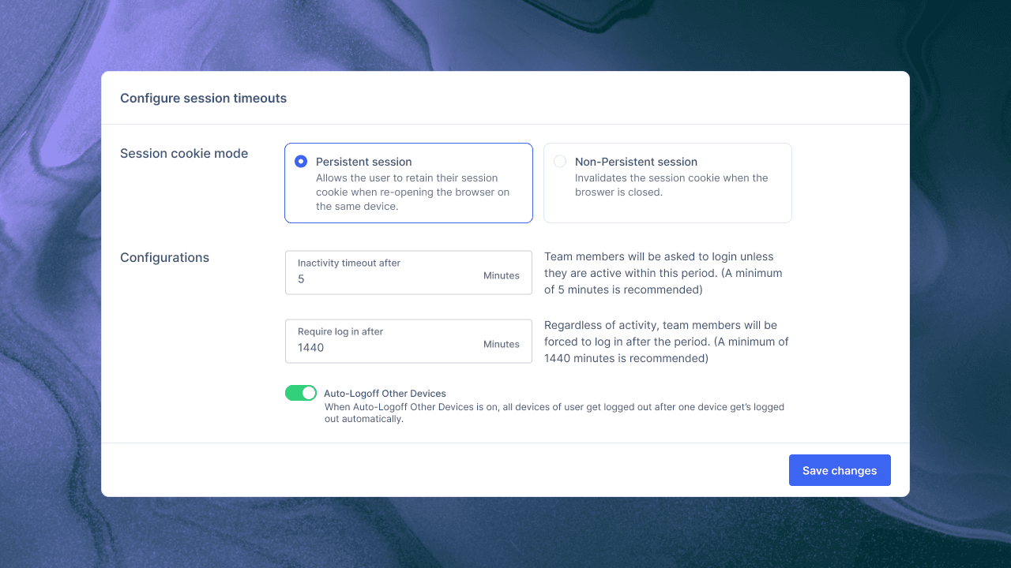This screenshot has width=1011, height=568.
Task: Click the Minutes unit in Require log in field
Action: click(501, 345)
